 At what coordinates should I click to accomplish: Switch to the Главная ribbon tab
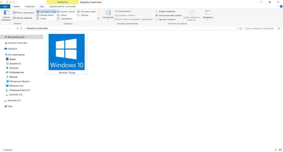pos(16,6)
